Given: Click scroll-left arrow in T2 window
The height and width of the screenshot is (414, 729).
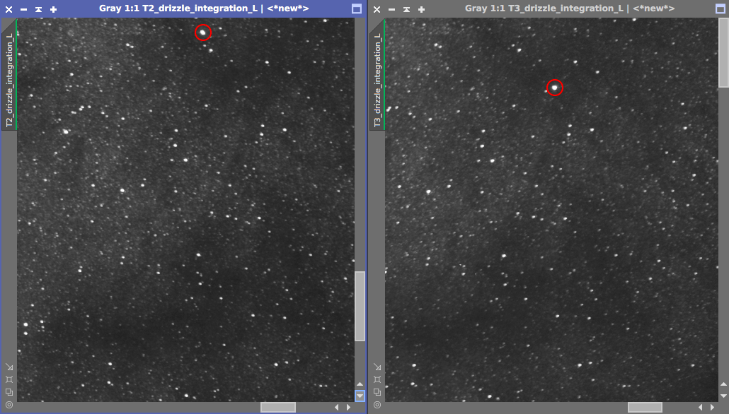Looking at the screenshot, I should 337,407.
